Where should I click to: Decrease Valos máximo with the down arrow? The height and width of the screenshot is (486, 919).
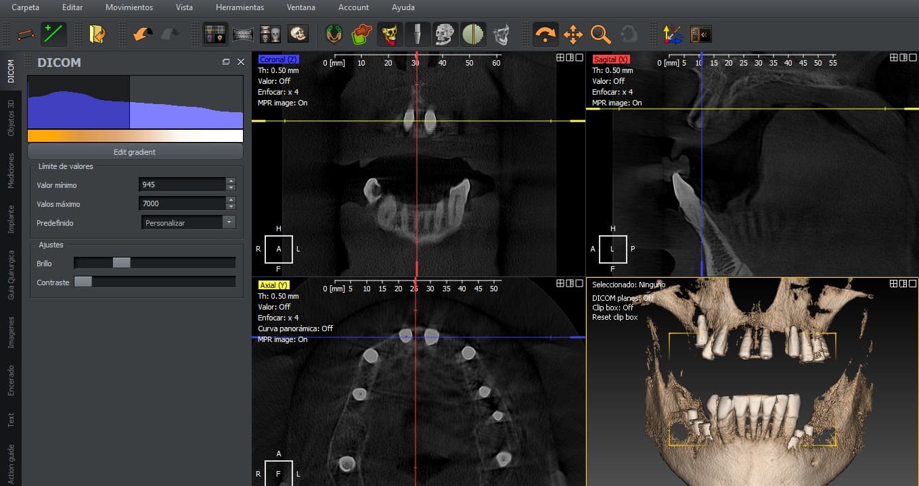coord(231,206)
